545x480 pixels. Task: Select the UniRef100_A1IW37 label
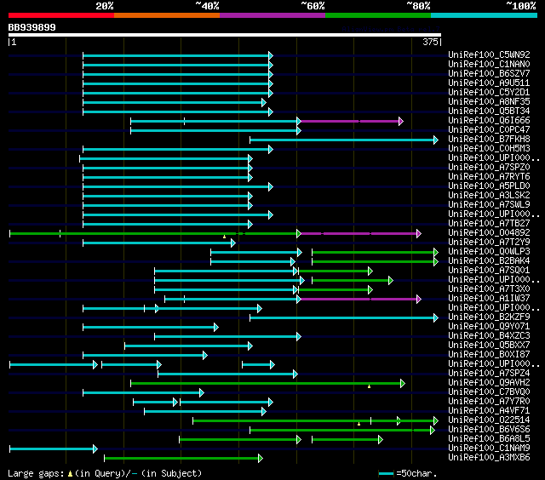pyautogui.click(x=489, y=299)
